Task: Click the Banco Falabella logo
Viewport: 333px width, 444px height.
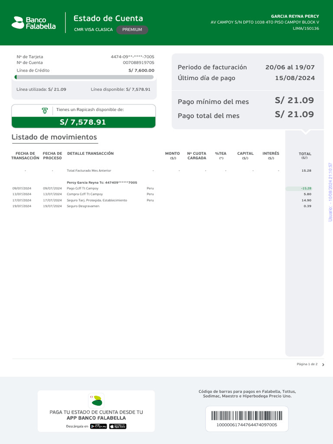Action: [x=34, y=23]
